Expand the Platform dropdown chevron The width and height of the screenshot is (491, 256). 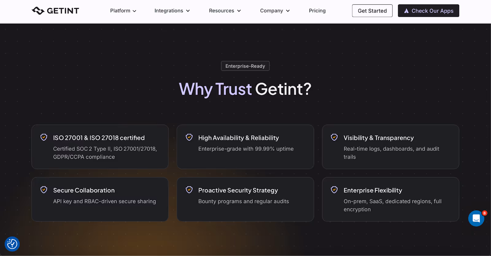(134, 11)
